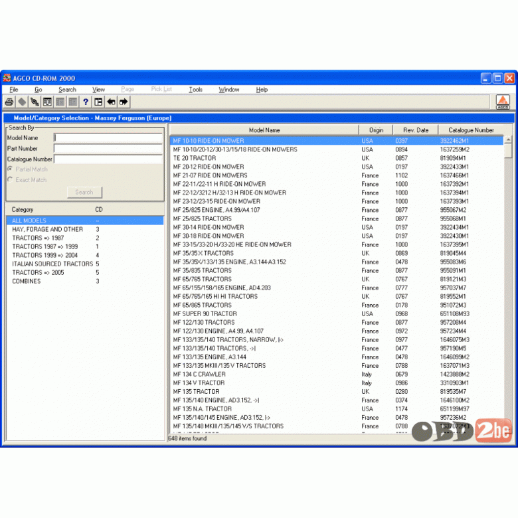Select the Partial Match radio button

10,169
